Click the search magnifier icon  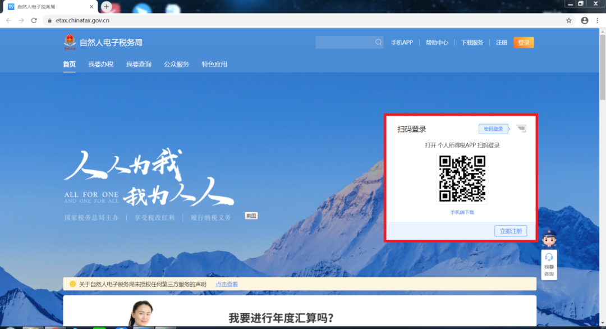coord(378,43)
